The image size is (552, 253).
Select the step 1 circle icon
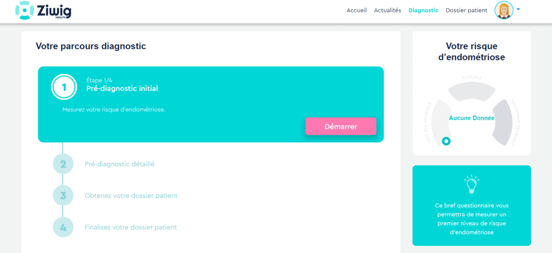pos(64,87)
